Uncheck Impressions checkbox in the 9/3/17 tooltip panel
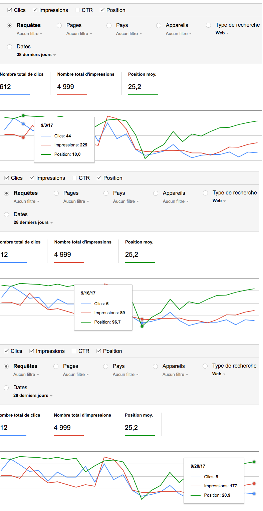This screenshot has height=511, width=263. point(35,10)
